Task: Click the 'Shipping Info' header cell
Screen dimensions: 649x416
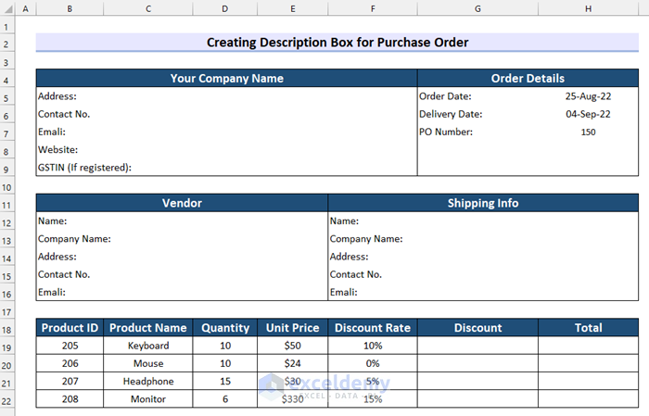Action: [x=483, y=203]
